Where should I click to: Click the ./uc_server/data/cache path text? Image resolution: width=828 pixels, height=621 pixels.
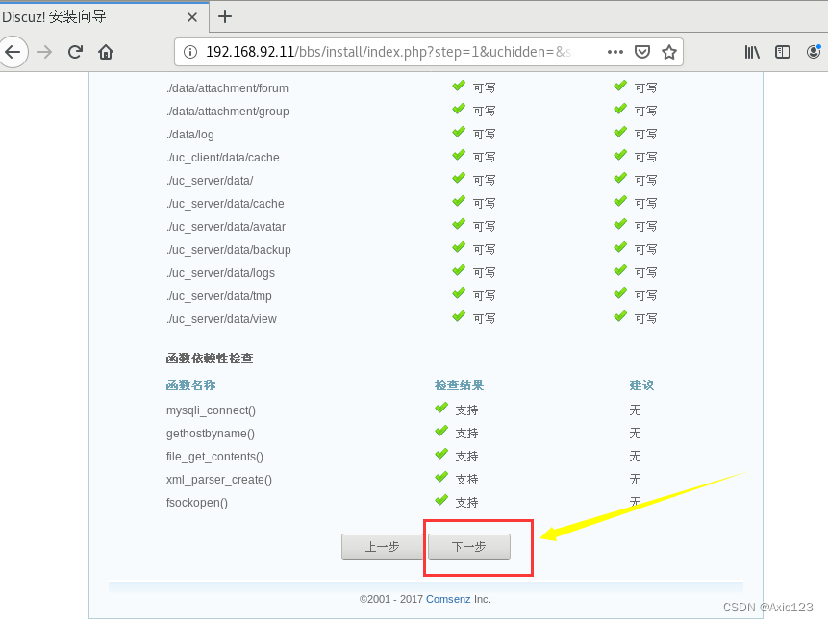pos(225,204)
